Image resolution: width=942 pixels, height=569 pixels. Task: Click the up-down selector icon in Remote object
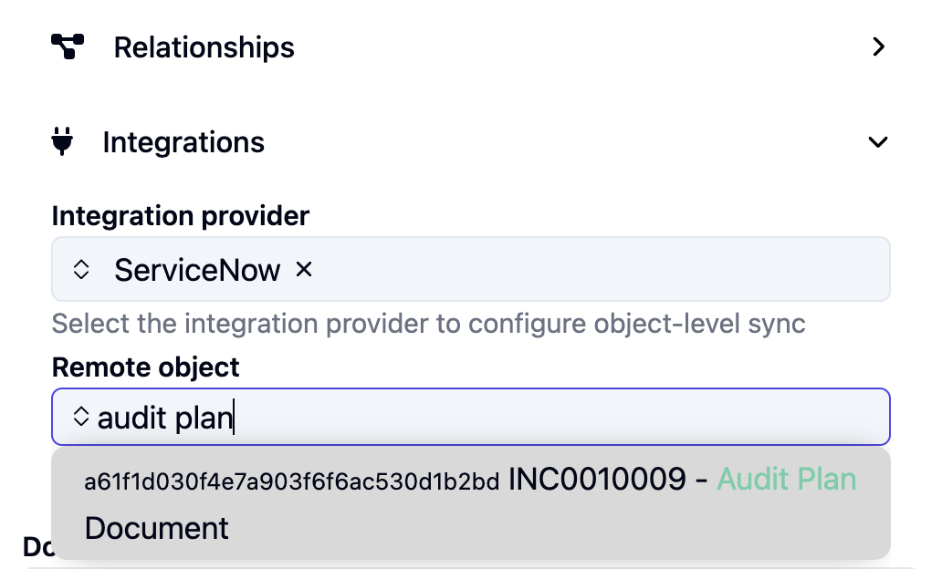tap(81, 416)
